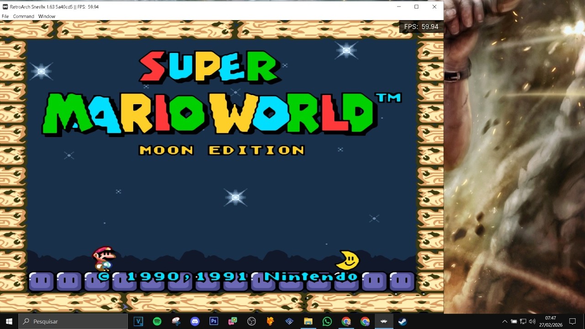585x329 pixels.
Task: Click the blue diamond taskbar icon
Action: pyautogui.click(x=289, y=321)
